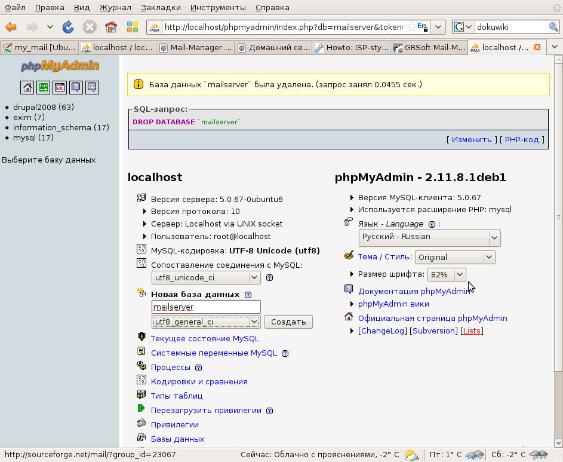
Task: Open Документация phpMyAdmin link
Action: tap(415, 292)
